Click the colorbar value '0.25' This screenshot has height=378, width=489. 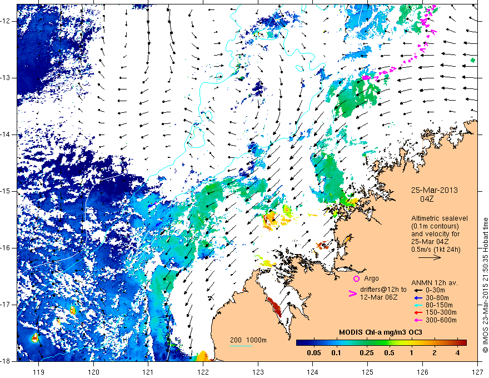[366, 353]
